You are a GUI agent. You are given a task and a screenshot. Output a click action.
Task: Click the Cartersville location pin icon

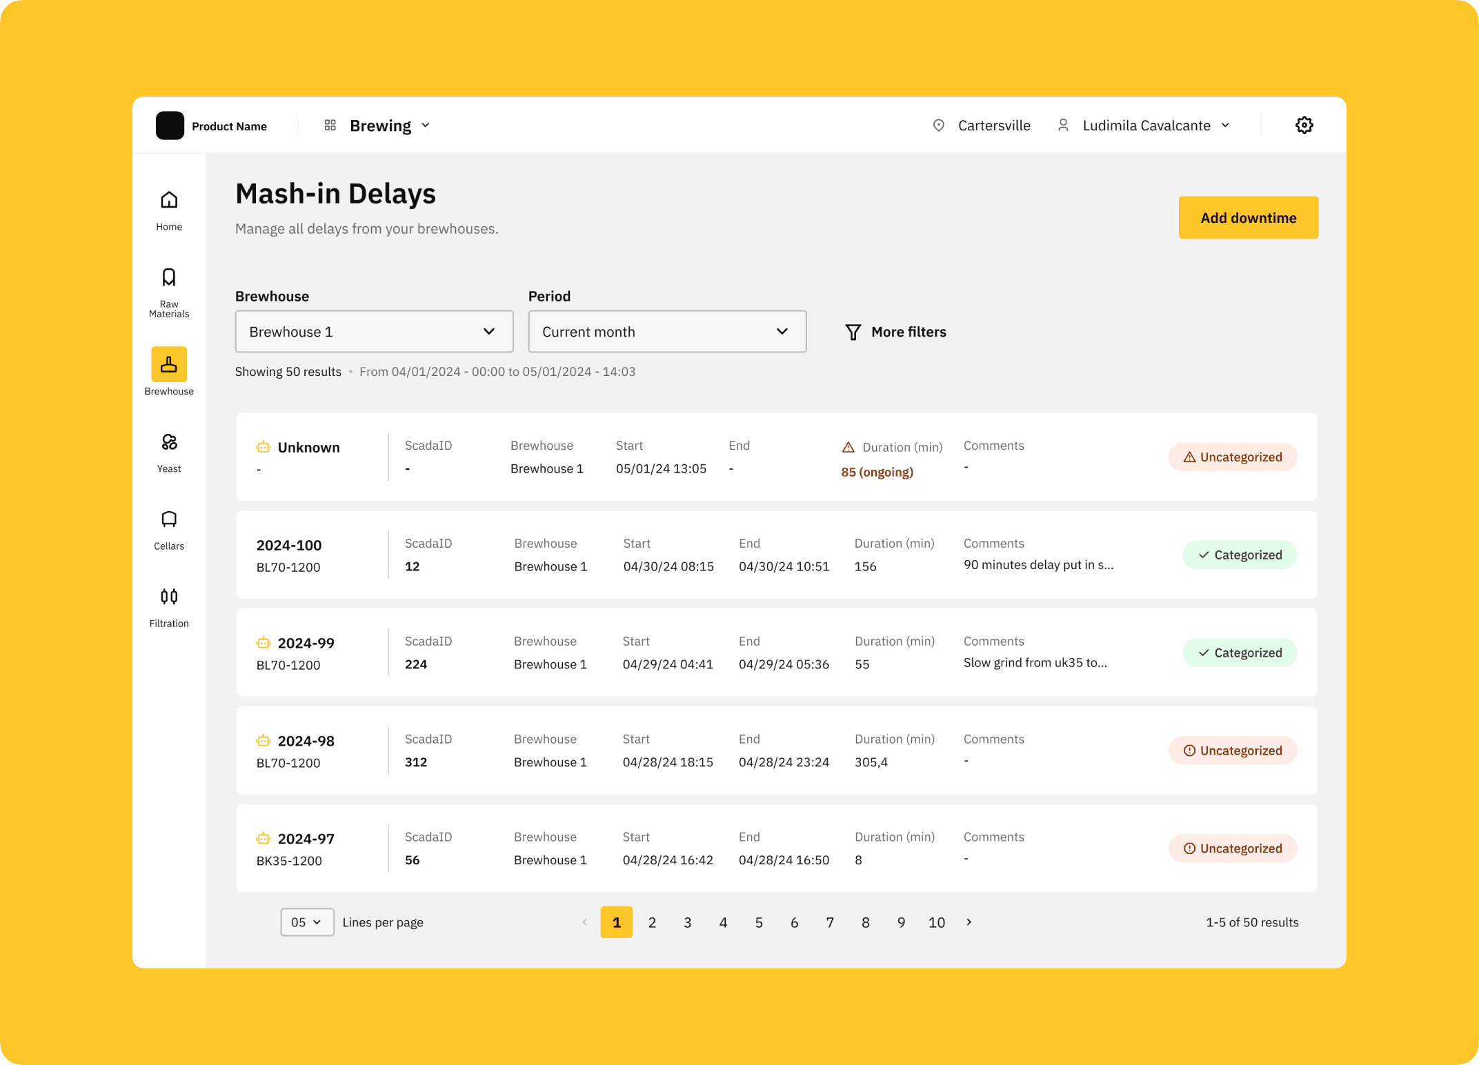point(938,126)
